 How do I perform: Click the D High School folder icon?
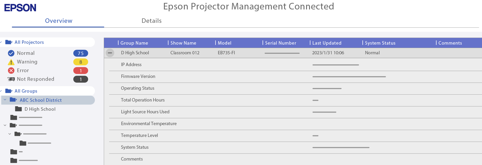click(18, 109)
